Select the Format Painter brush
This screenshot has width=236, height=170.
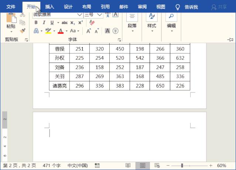coord(23,31)
